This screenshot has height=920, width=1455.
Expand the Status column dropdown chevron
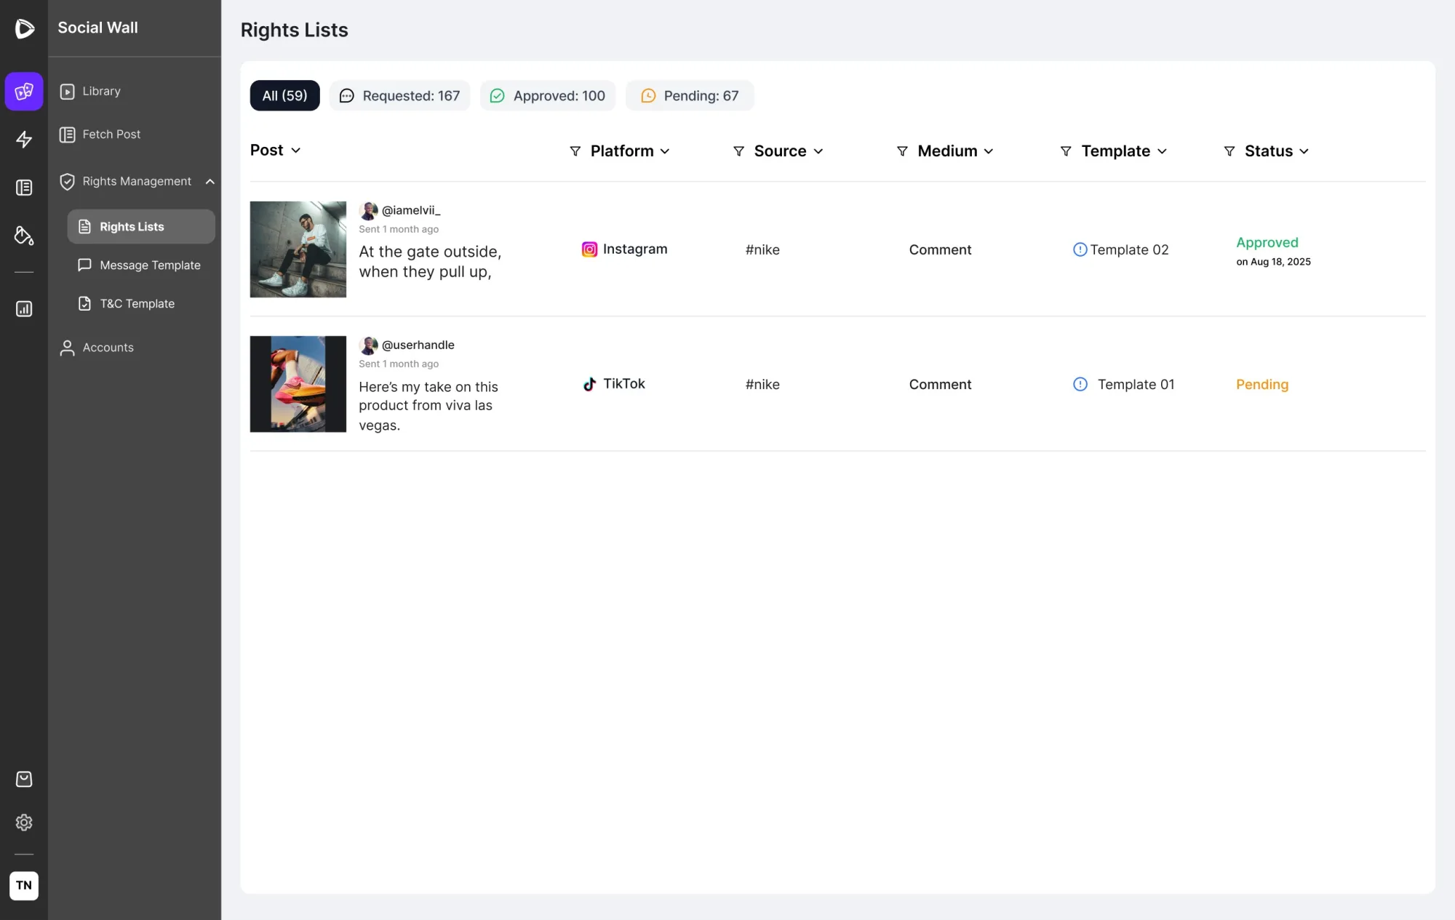point(1304,151)
